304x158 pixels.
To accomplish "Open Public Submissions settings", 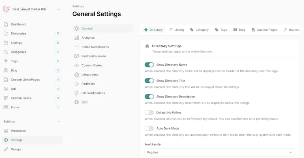I will coord(103,47).
